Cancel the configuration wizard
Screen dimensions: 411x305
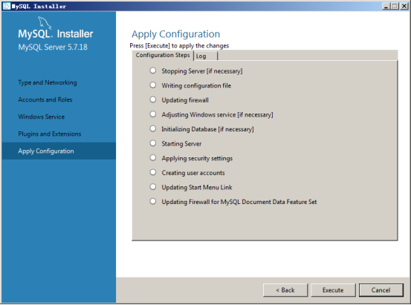point(381,290)
